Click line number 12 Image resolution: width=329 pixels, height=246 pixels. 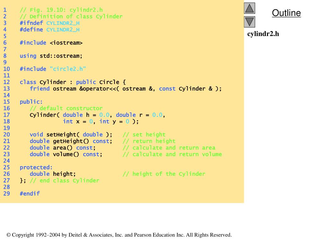point(6,82)
